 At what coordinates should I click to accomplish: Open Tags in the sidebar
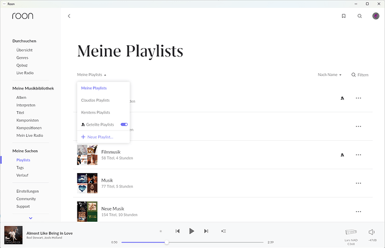[20, 168]
